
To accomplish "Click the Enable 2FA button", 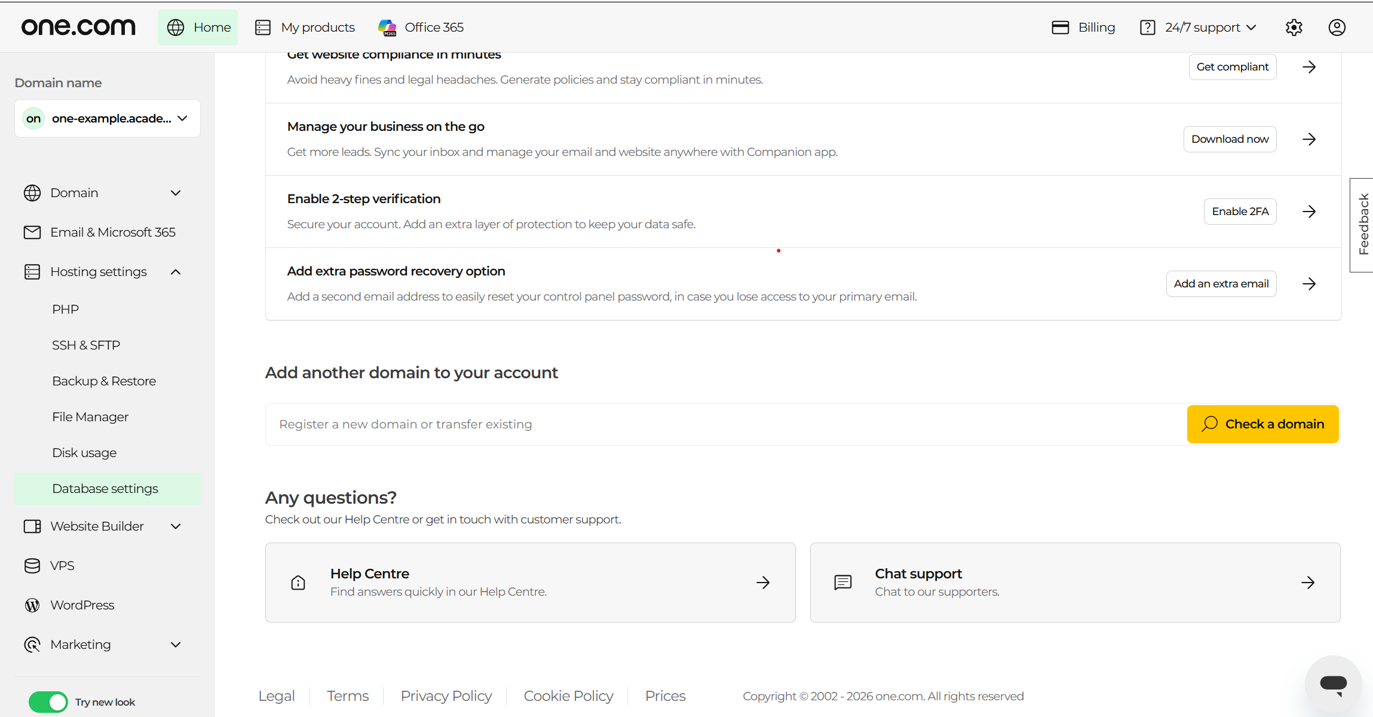I will click(x=1240, y=212).
